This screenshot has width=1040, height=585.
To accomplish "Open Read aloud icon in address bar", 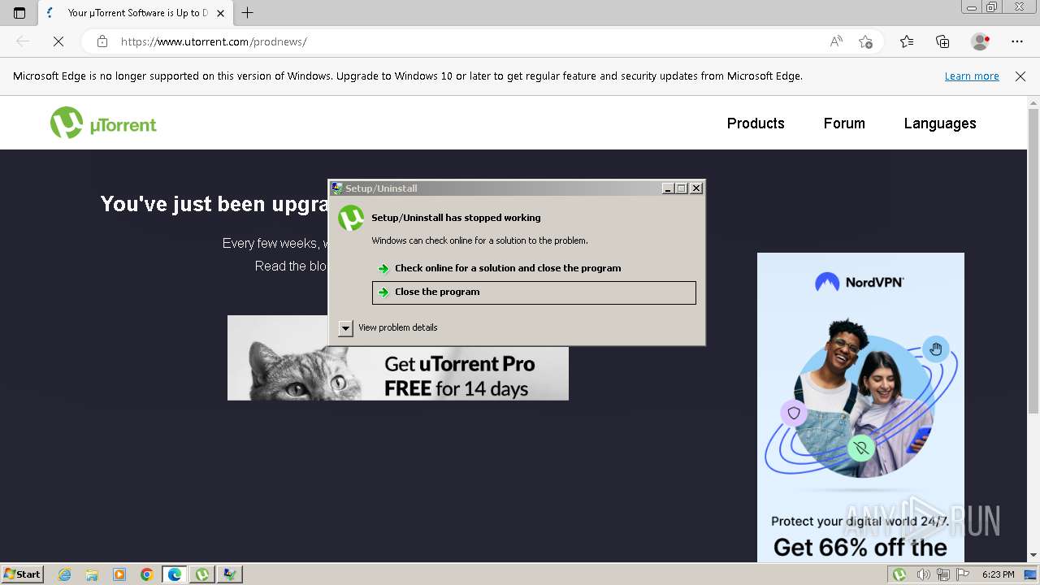I will (836, 41).
